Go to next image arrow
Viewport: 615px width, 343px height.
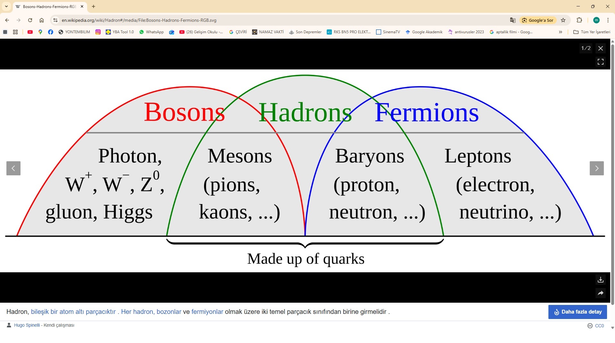tap(596, 168)
